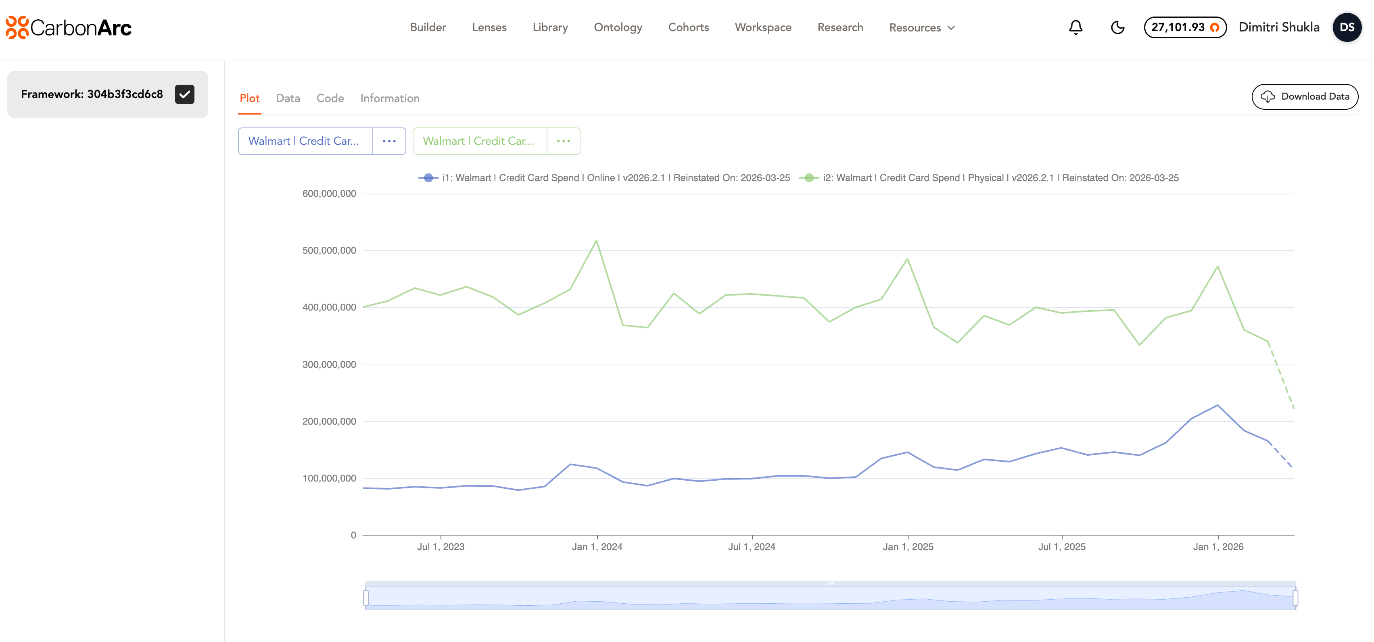Click the orange credits coin icon
This screenshot has width=1374, height=642.
(1215, 28)
